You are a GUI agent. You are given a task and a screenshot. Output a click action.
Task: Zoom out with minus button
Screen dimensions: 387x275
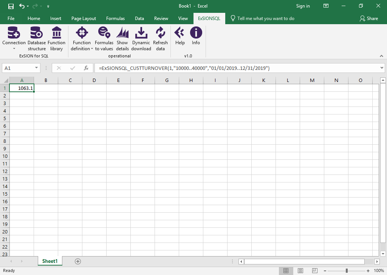(325, 271)
